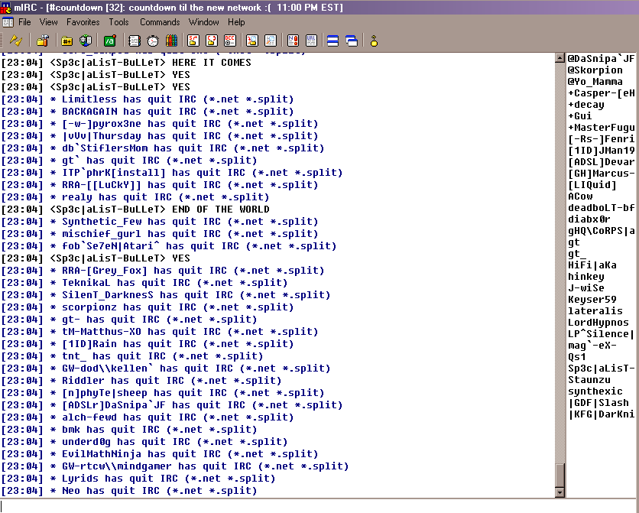
Task: Select +Casper-[eH in the nick list
Action: [x=601, y=93]
